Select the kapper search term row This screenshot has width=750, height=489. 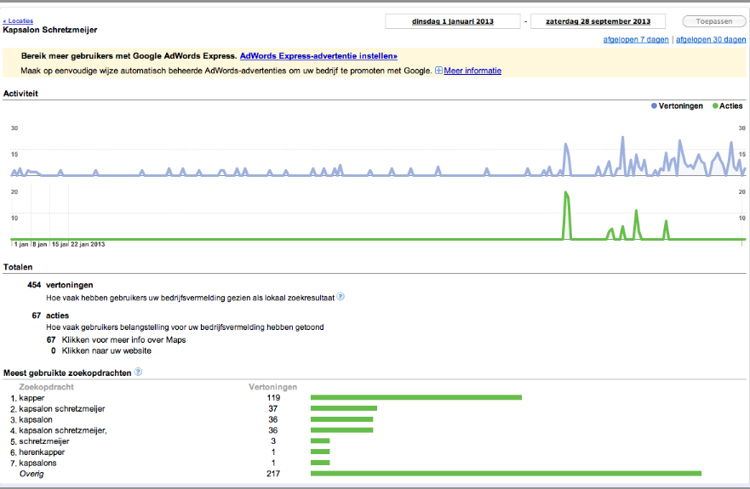point(31,398)
